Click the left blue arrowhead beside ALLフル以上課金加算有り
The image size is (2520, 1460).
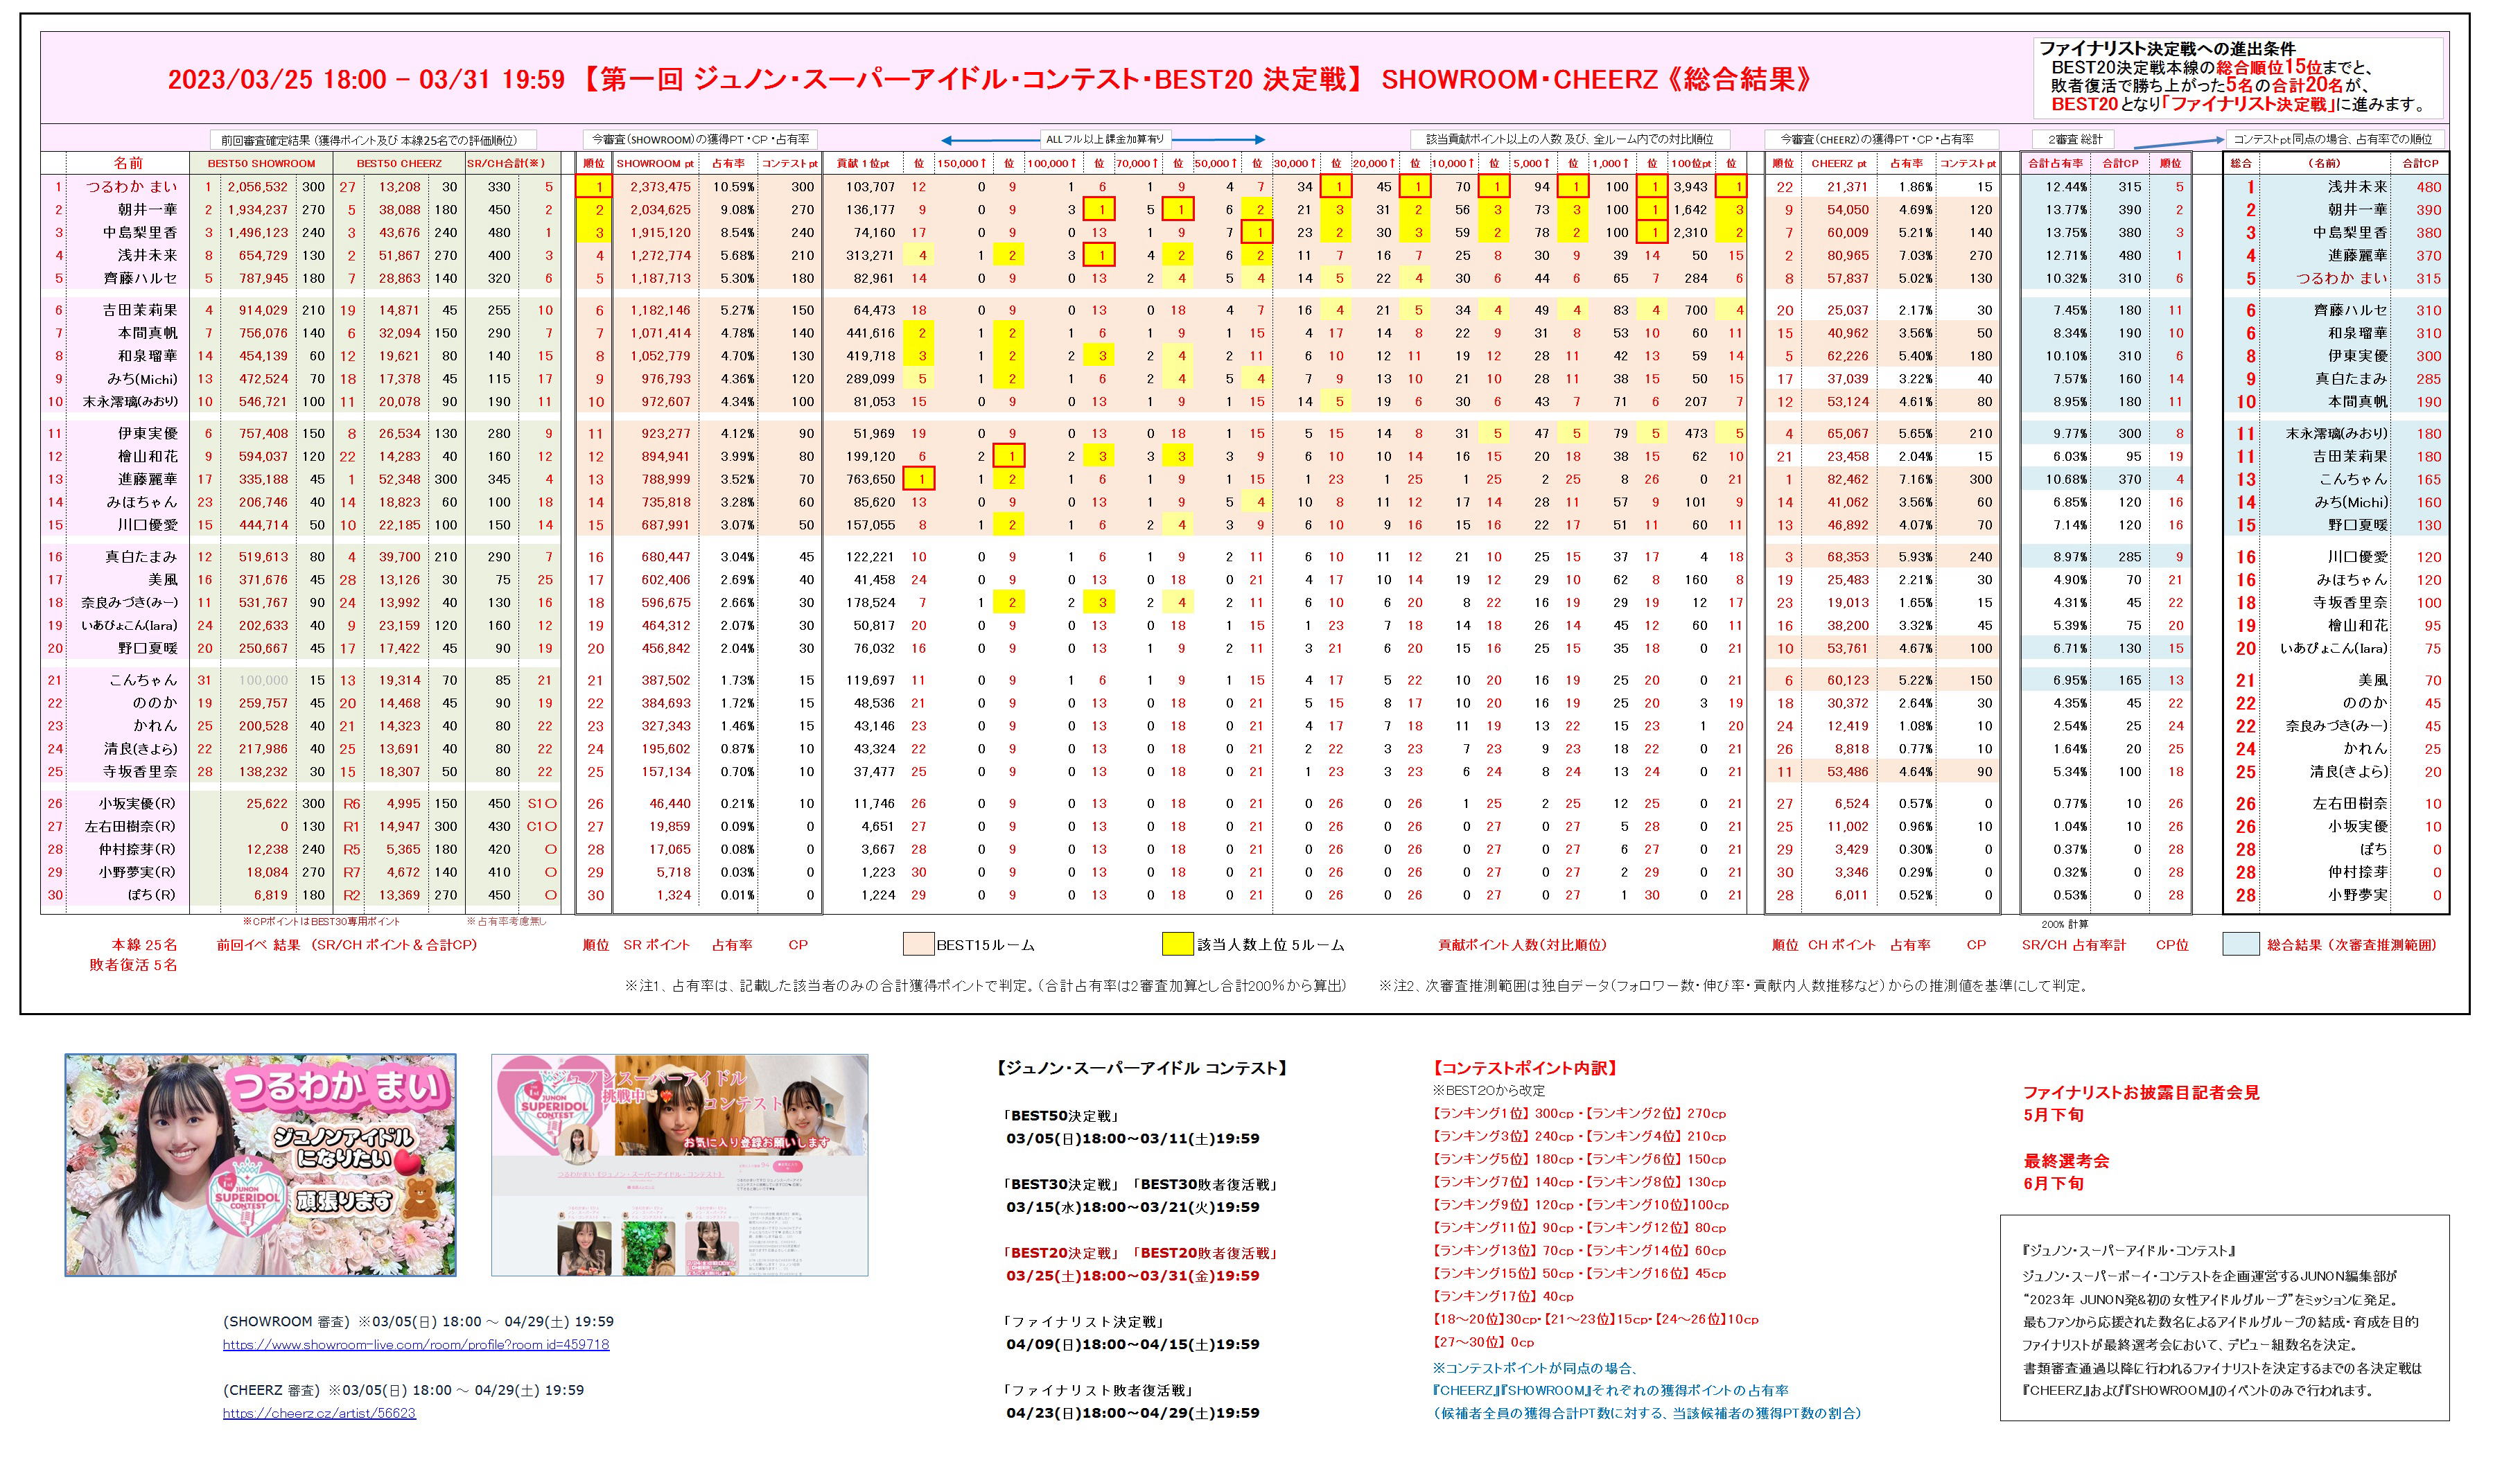[x=947, y=140]
